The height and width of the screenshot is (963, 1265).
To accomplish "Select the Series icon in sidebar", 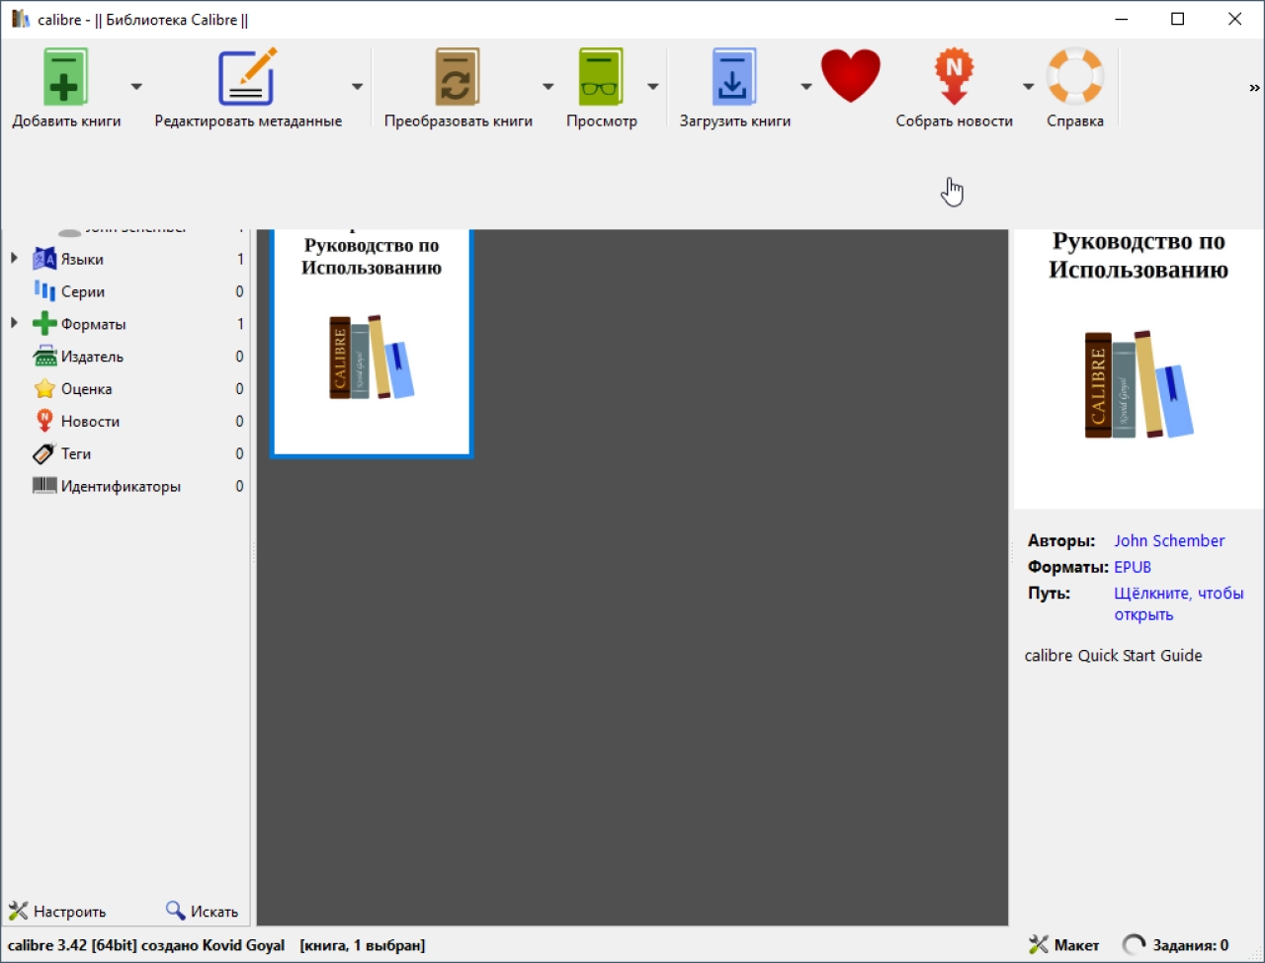I will coord(44,291).
